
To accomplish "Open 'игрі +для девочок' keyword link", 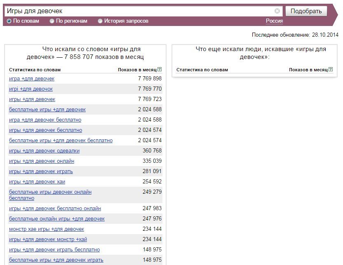I will (x=31, y=89).
